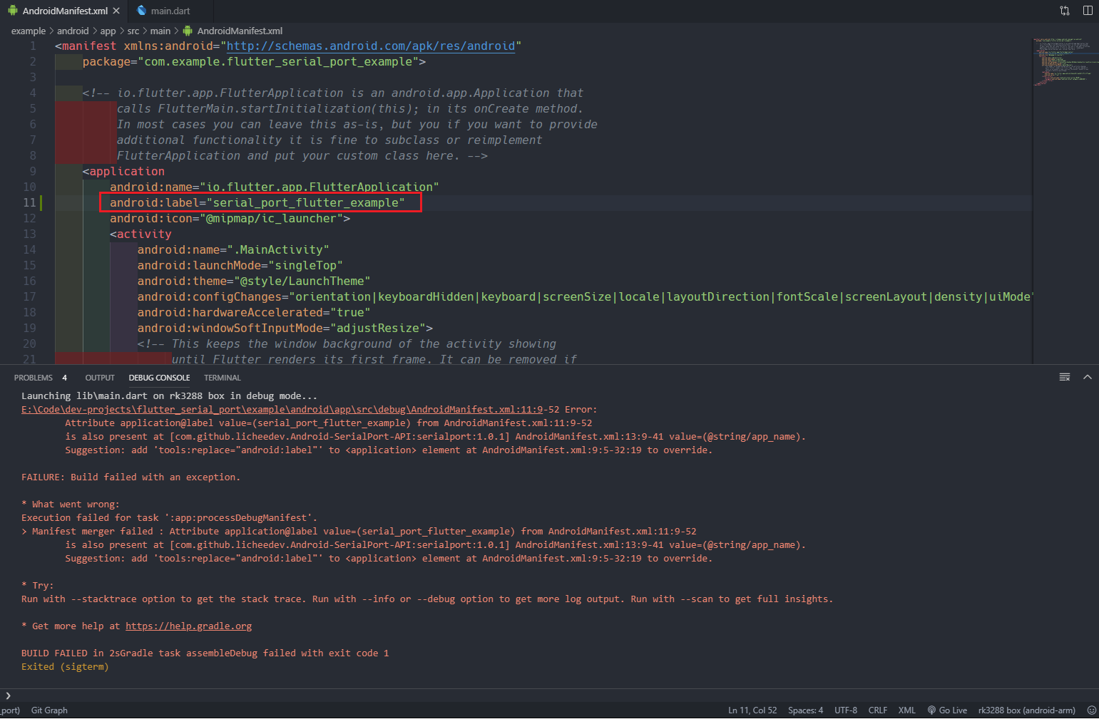Select the 'android' breadcrumb segment
The height and width of the screenshot is (719, 1099).
click(73, 31)
